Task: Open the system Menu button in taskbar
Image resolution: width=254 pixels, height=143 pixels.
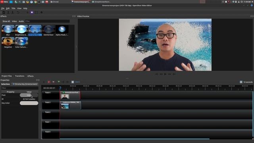Action: pyautogui.click(x=4, y=2)
